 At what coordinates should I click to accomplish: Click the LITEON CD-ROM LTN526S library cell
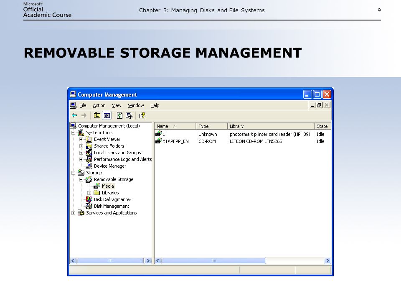256,141
